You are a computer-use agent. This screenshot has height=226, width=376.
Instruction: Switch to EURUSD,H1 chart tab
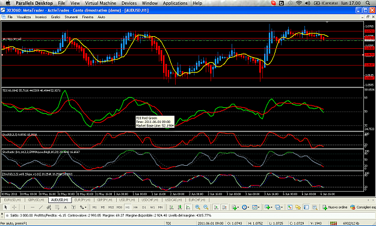coord(12,200)
